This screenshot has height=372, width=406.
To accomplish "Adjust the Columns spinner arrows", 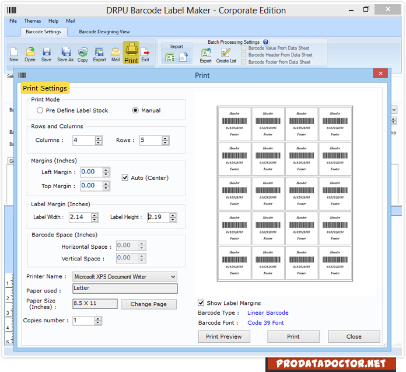I will tap(98, 141).
